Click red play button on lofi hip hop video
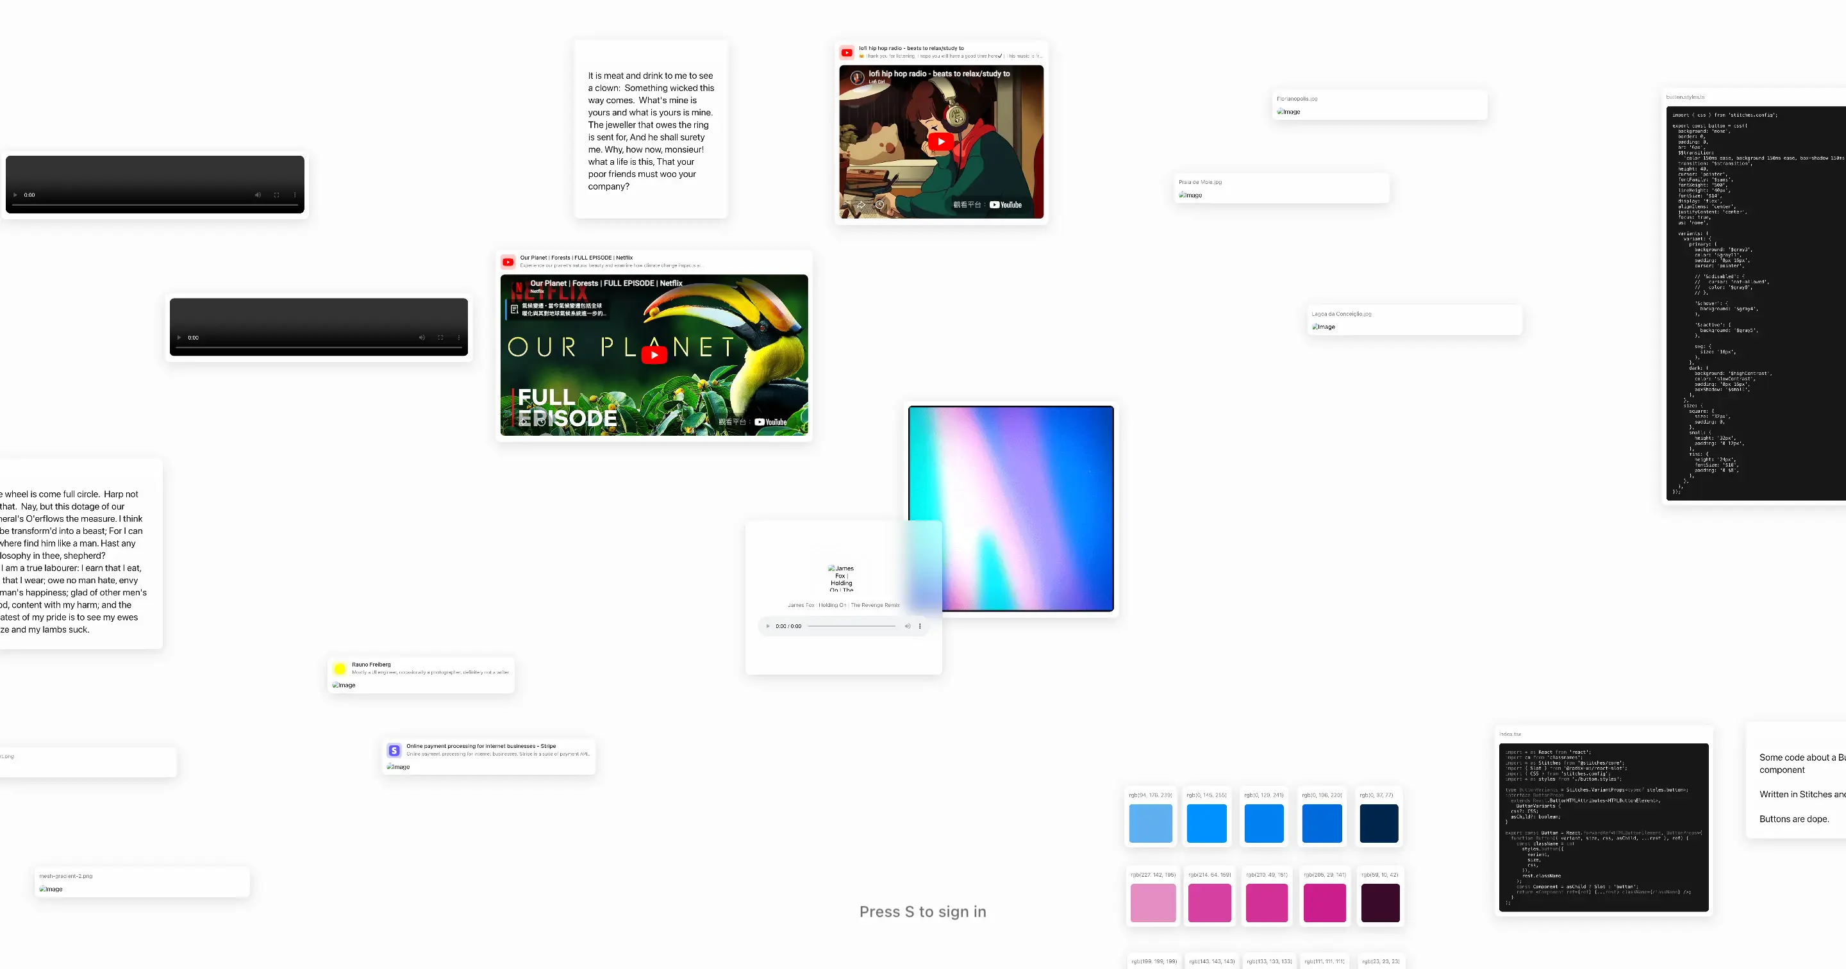This screenshot has height=969, width=1846. [x=941, y=142]
